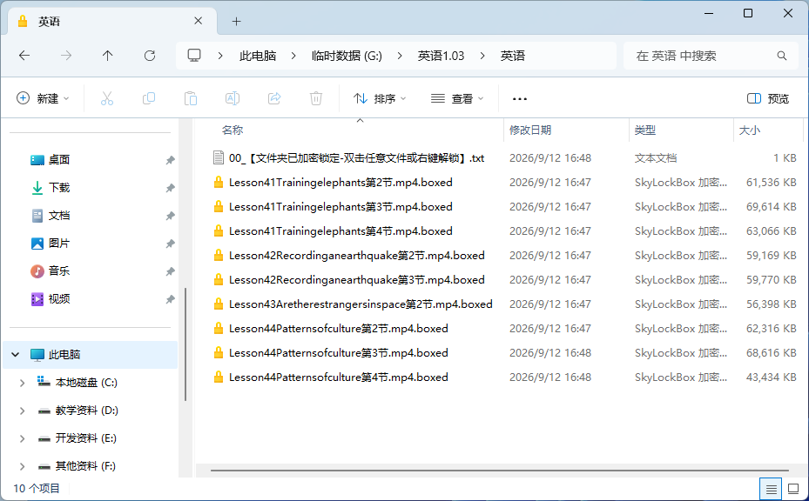
Task: Go back with the back arrow
Action: coord(24,56)
